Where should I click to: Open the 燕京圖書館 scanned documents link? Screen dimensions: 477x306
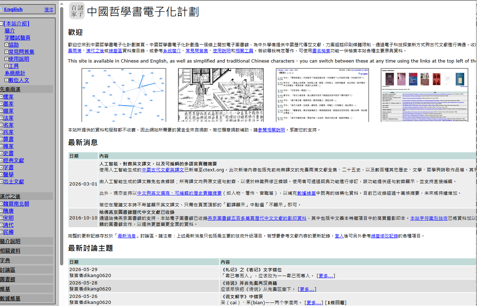tap(257, 218)
